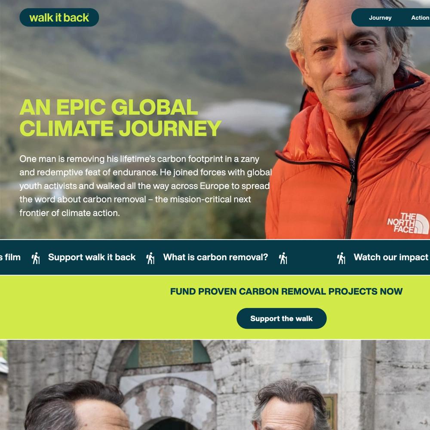Click the An Epic Global Climate Journey heading

120,118
